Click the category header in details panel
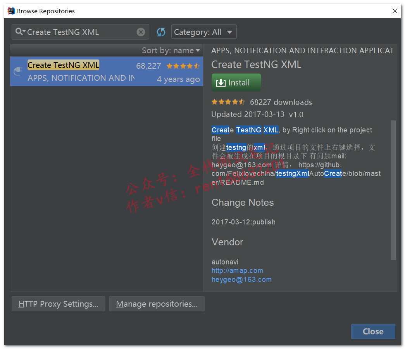405x349 pixels. click(302, 50)
